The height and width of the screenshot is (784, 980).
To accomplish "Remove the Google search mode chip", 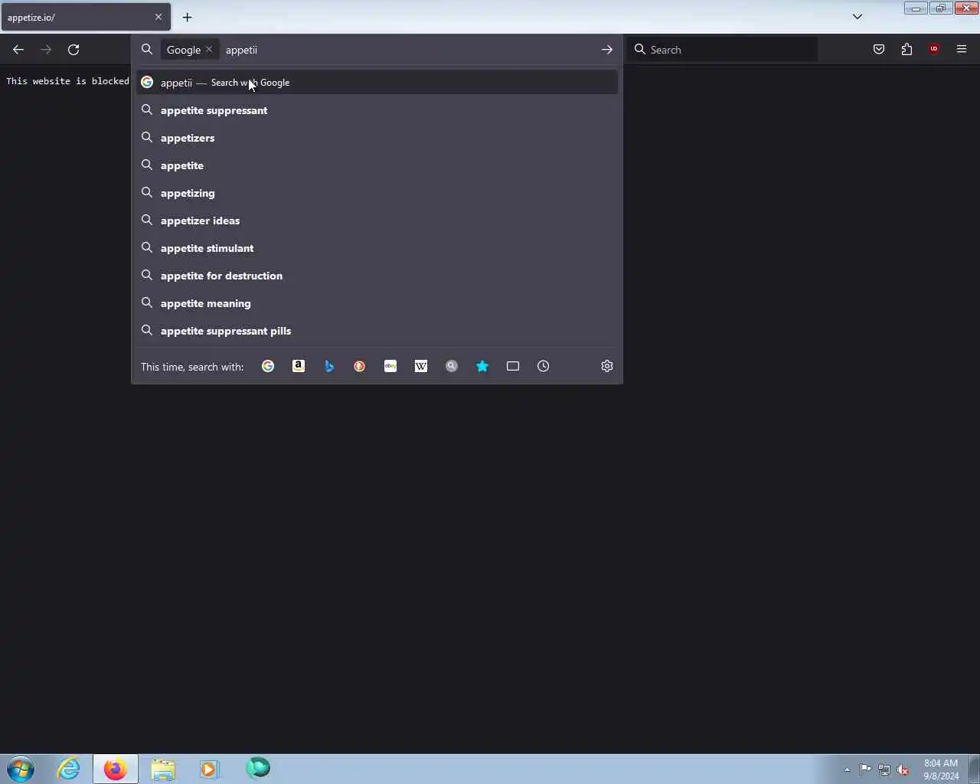I will click(209, 49).
